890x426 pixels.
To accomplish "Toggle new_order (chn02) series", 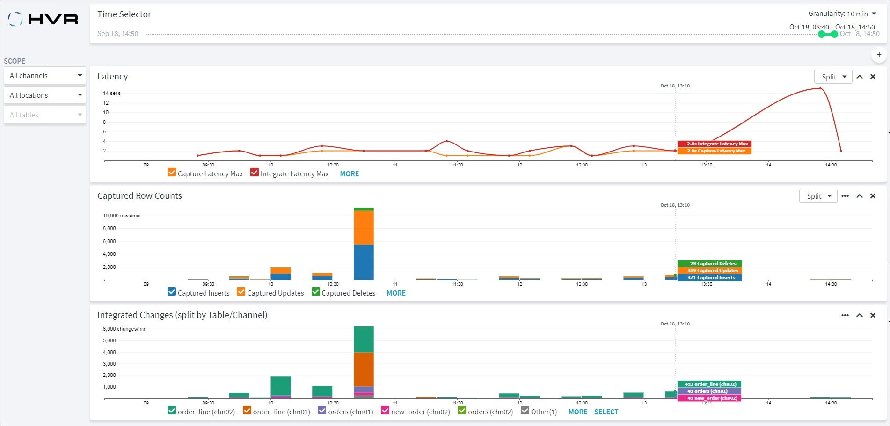I will coord(385,411).
